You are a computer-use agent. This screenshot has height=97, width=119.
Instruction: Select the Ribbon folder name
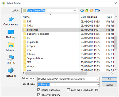[x=31, y=54]
